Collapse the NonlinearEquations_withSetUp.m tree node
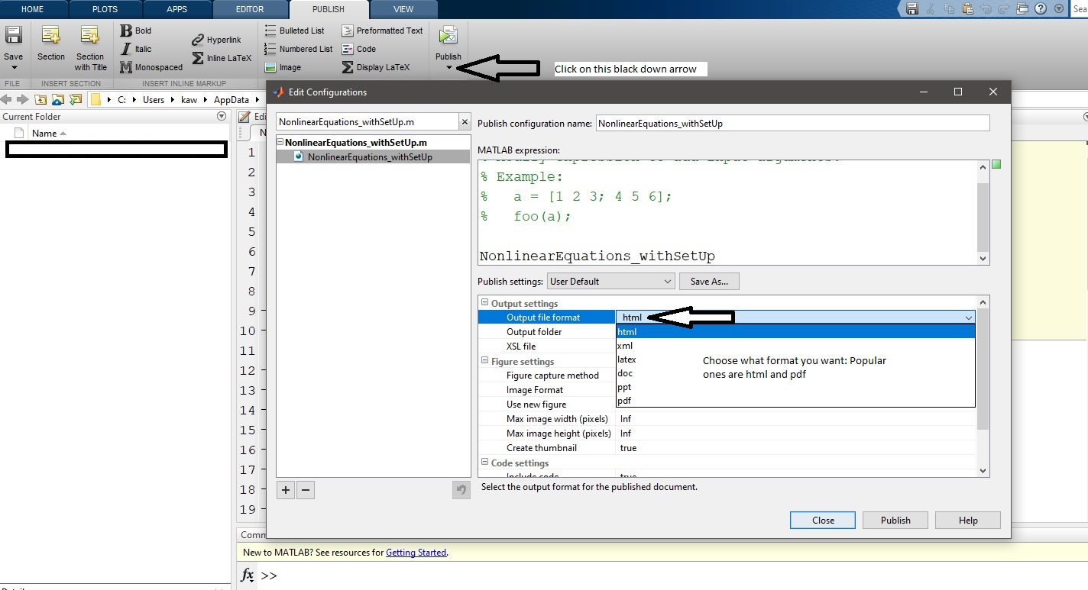 281,143
